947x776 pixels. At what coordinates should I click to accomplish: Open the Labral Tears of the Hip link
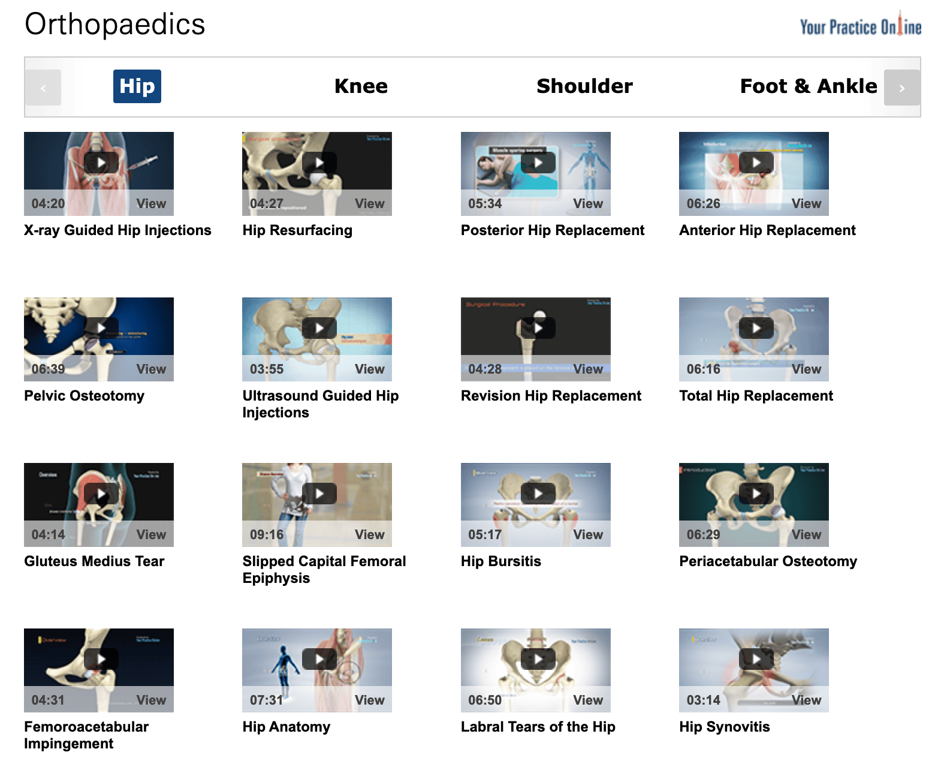(x=538, y=727)
